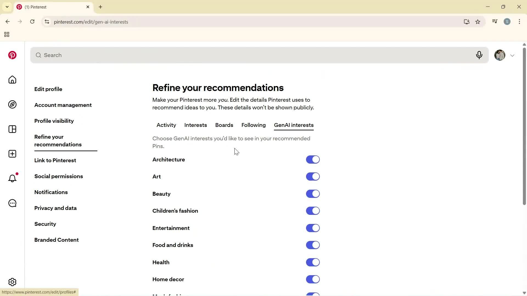Screen dimensions: 527x296
Task: Disable the Architecture interest toggle
Action: 313,159
